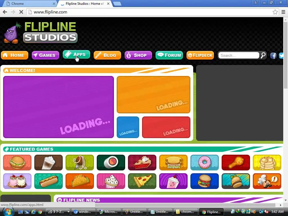Click the Chrome user profile icon
This screenshot has width=288, height=216.
255,2
